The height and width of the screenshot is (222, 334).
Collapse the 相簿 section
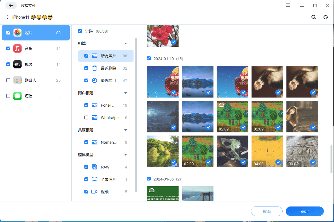coord(125,43)
